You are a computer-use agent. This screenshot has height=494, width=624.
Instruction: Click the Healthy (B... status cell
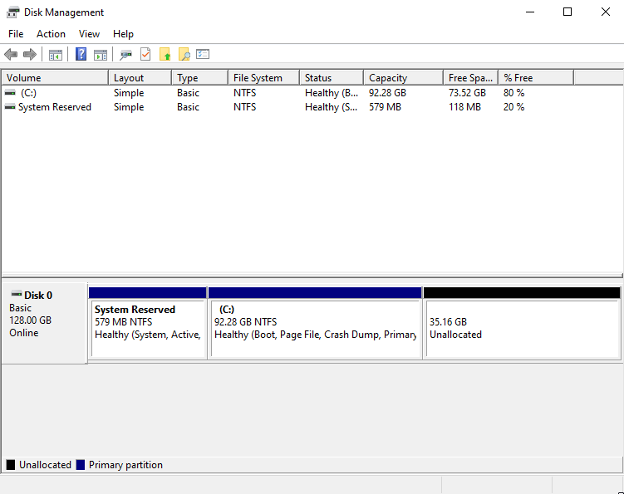coord(332,93)
